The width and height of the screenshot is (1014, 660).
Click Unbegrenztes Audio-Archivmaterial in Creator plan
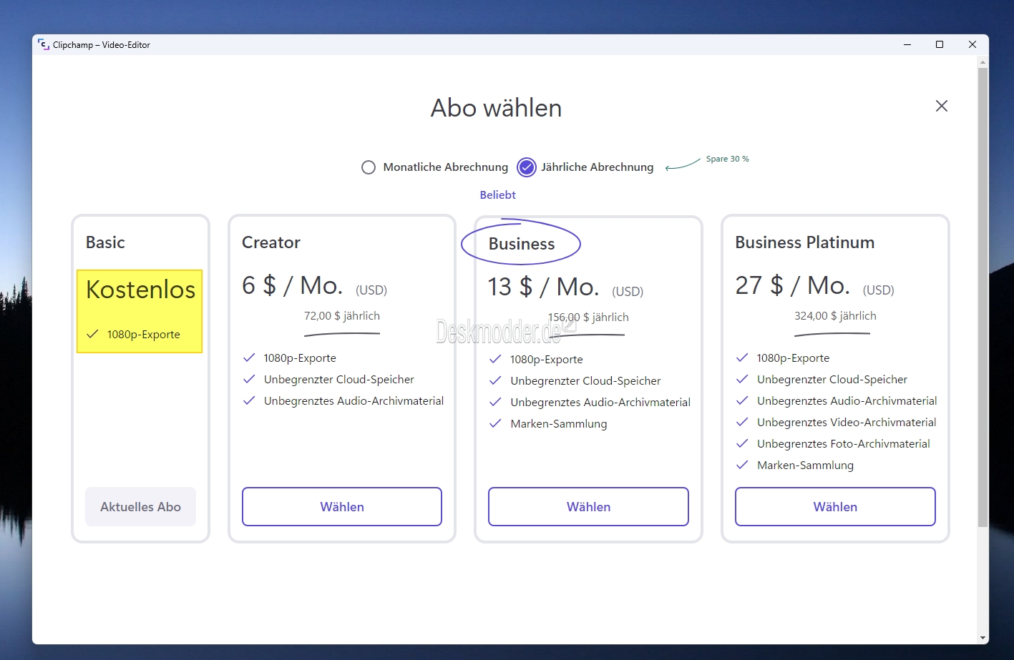[354, 401]
